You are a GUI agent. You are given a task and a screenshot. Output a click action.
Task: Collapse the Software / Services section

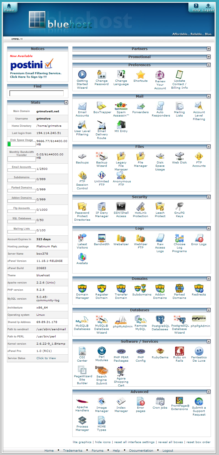(209, 341)
